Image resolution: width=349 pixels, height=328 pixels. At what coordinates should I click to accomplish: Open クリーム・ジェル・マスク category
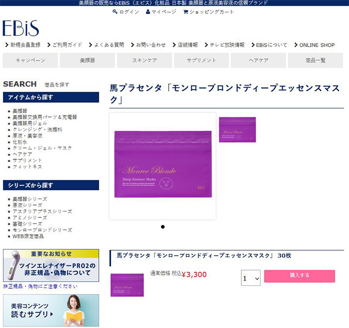tap(42, 148)
